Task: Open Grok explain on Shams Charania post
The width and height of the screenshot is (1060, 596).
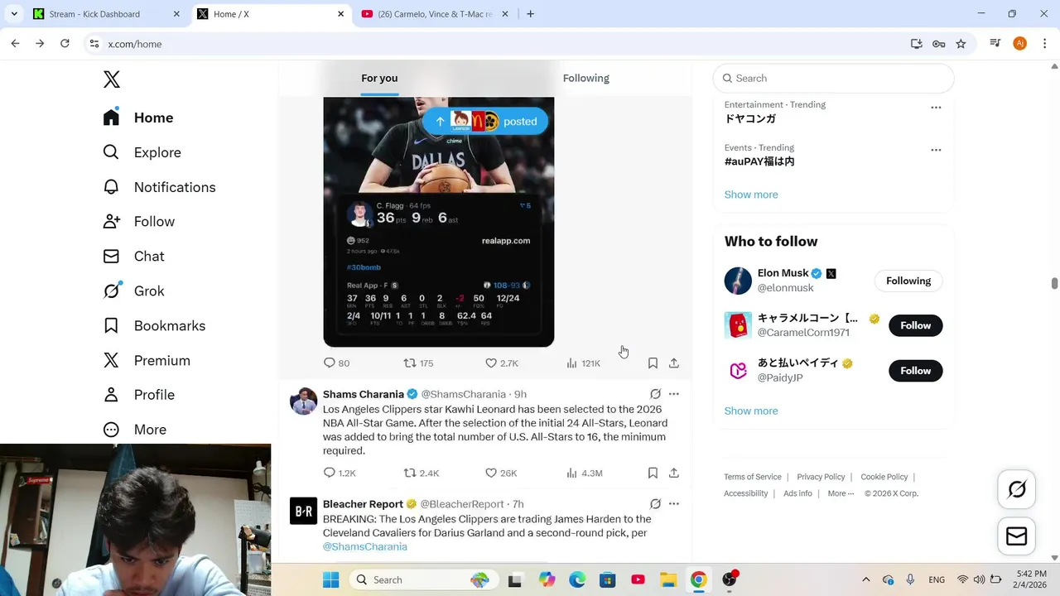Action: [655, 394]
